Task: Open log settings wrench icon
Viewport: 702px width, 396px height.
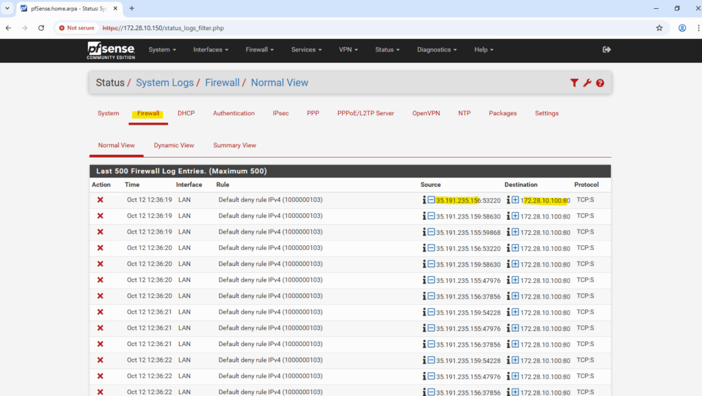Action: [x=588, y=83]
